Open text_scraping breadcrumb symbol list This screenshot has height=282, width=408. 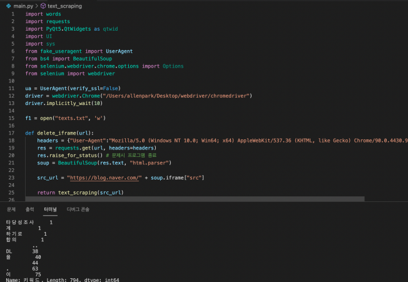point(64,6)
